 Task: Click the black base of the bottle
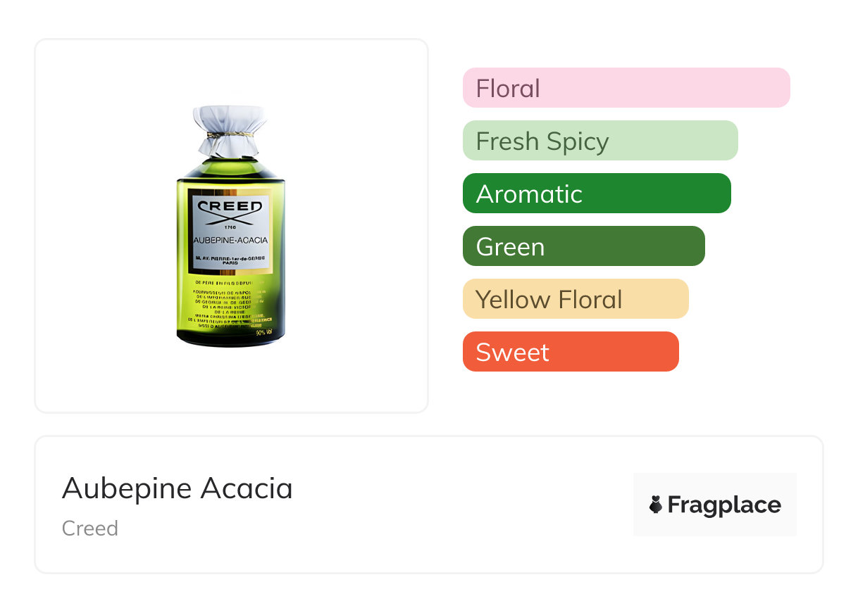(x=230, y=341)
